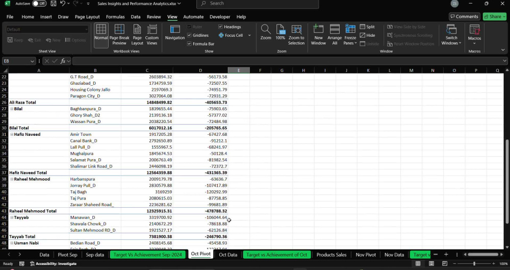Click the macro recording status icon

(22, 263)
